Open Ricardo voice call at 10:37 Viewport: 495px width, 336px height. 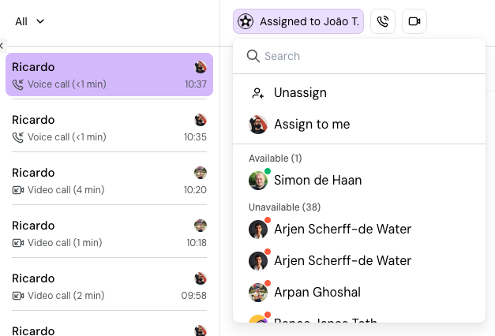click(109, 75)
